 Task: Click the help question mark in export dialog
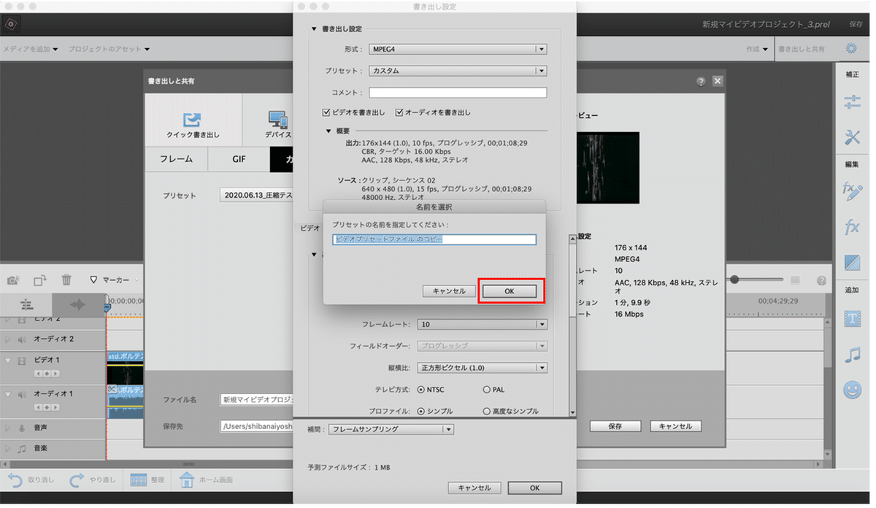[x=701, y=82]
